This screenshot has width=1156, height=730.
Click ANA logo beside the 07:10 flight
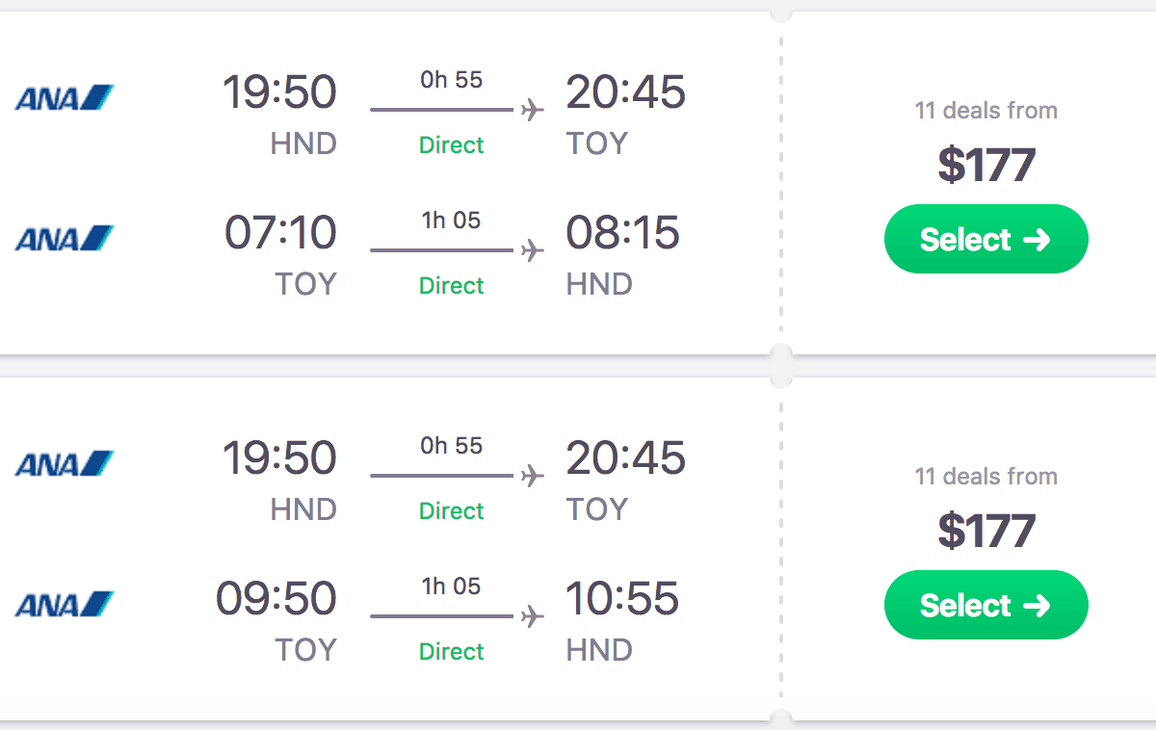point(64,237)
